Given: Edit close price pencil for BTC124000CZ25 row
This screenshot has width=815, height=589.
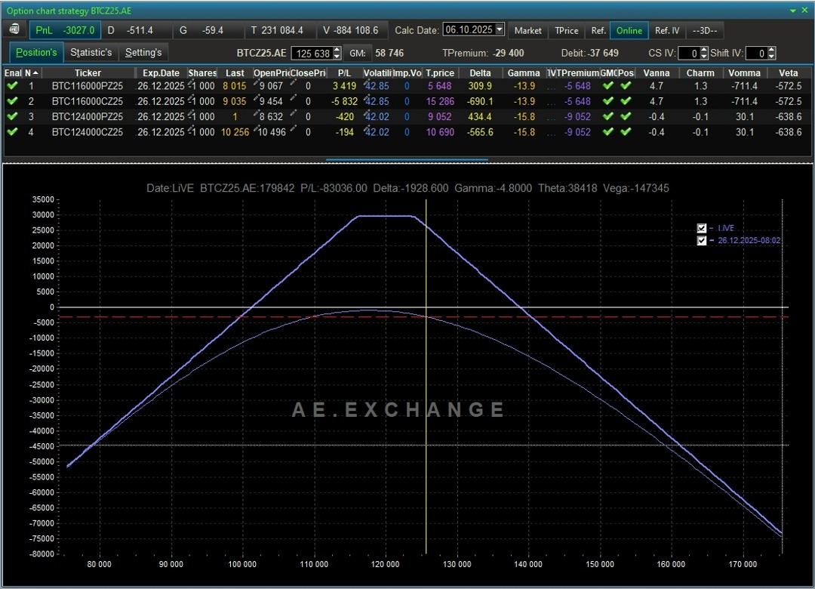Looking at the screenshot, I should 294,129.
